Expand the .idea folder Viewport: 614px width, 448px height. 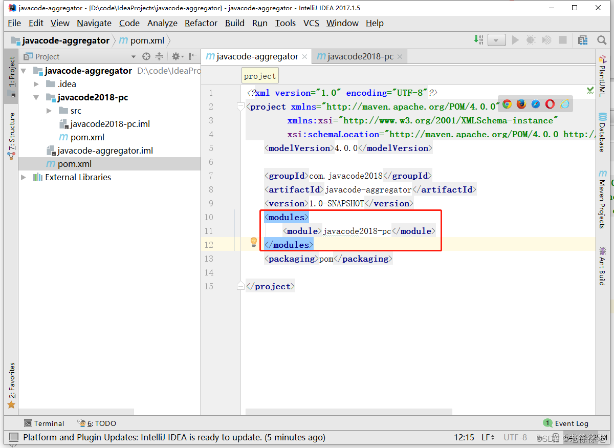[x=36, y=84]
